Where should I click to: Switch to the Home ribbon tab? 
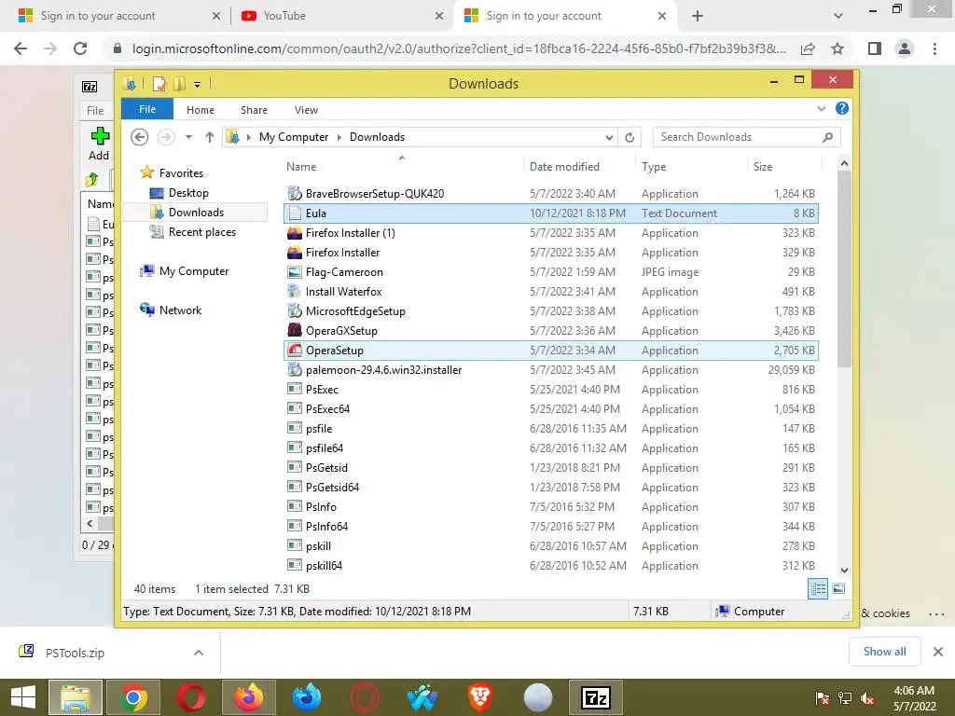[x=201, y=110]
